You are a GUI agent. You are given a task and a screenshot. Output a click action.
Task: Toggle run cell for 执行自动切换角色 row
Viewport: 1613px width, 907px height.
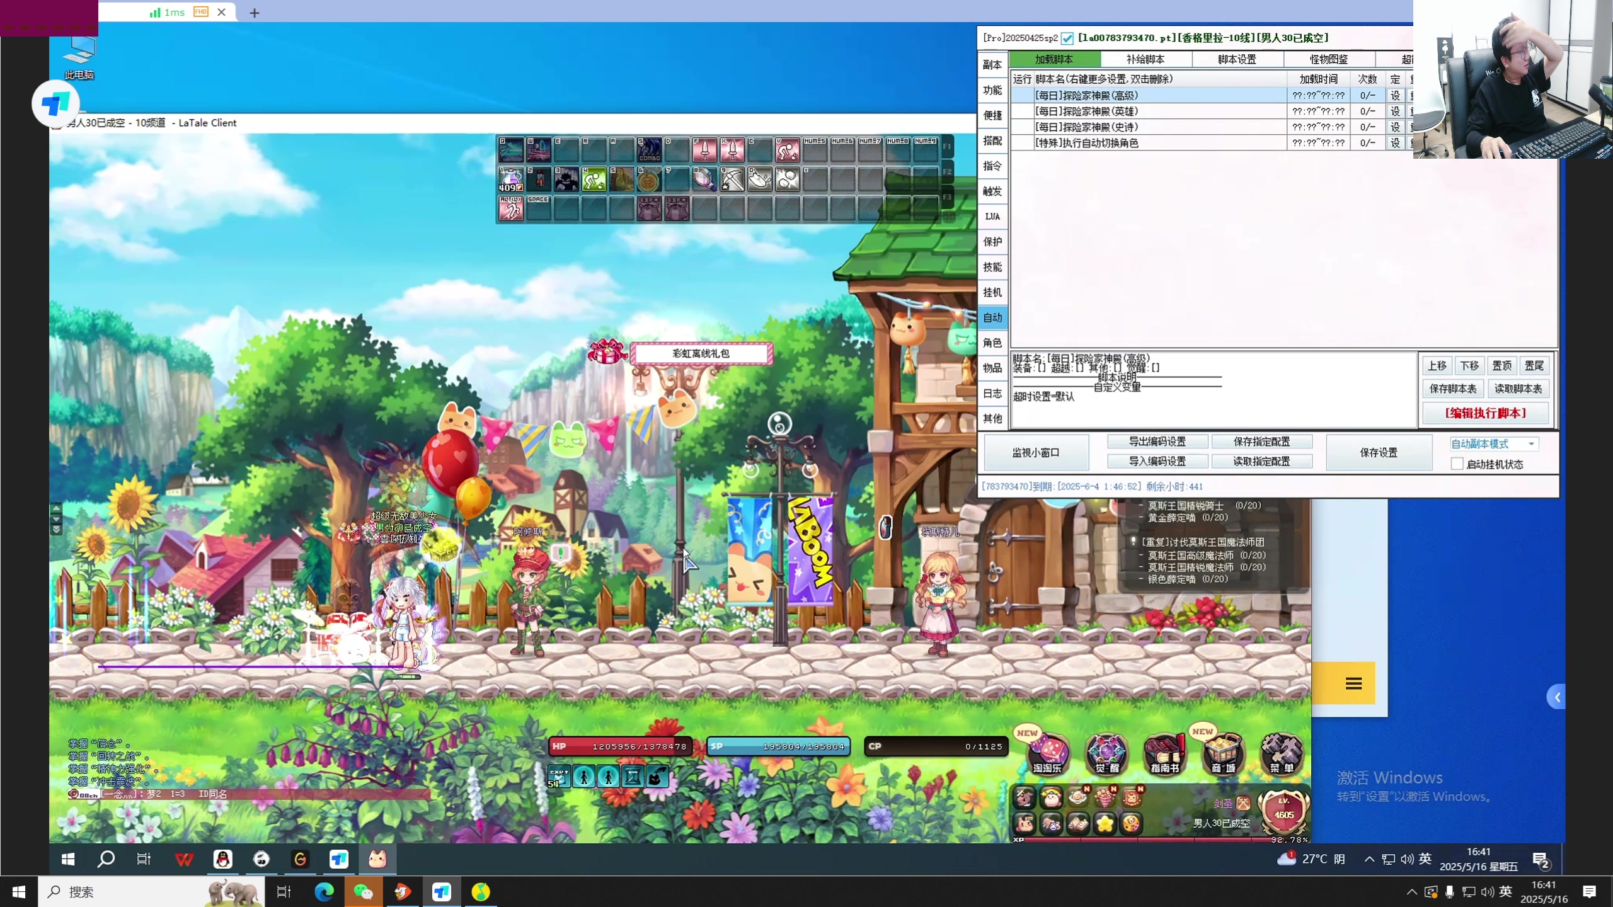1022,143
